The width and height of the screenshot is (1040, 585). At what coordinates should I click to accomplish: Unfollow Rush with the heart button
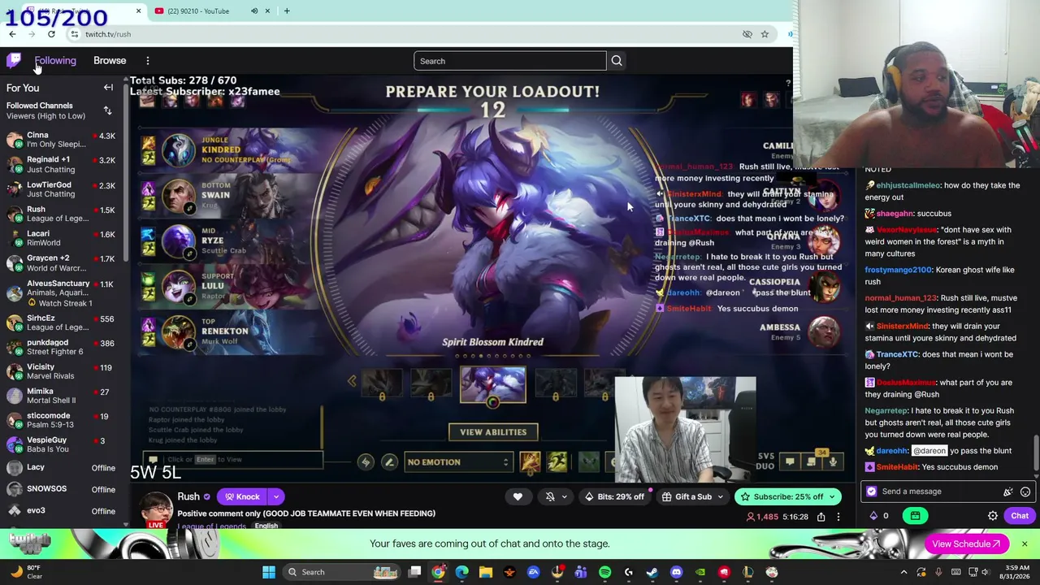point(518,496)
